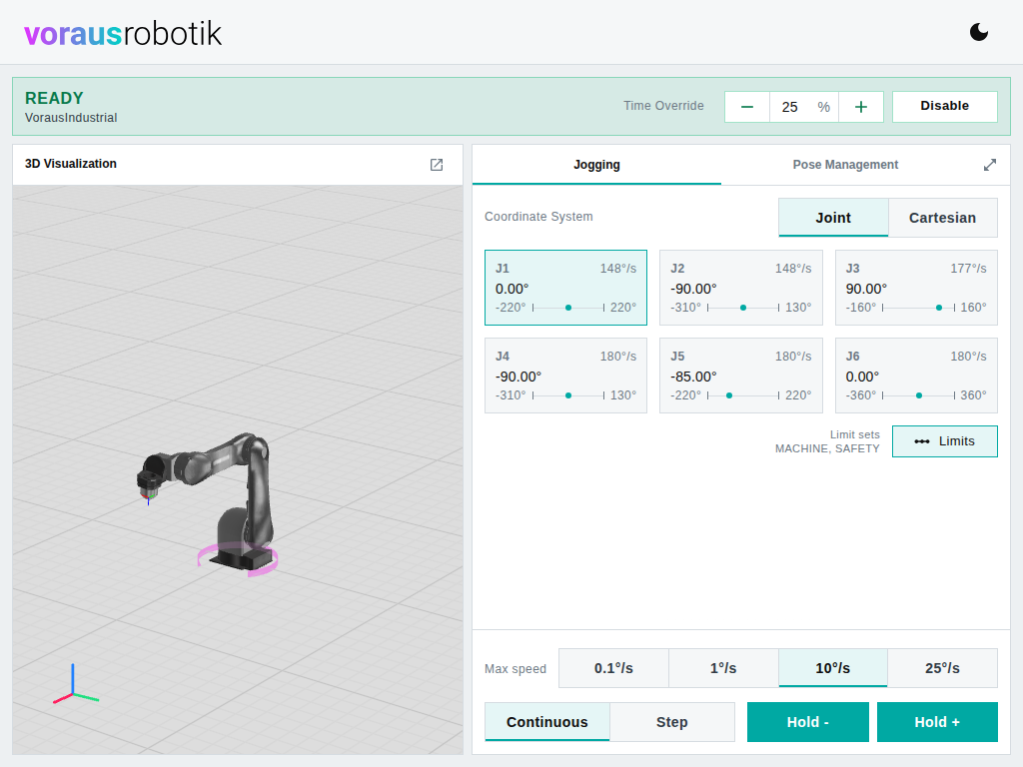Select the J2 joint card
1023x767 pixels.
tap(740, 288)
